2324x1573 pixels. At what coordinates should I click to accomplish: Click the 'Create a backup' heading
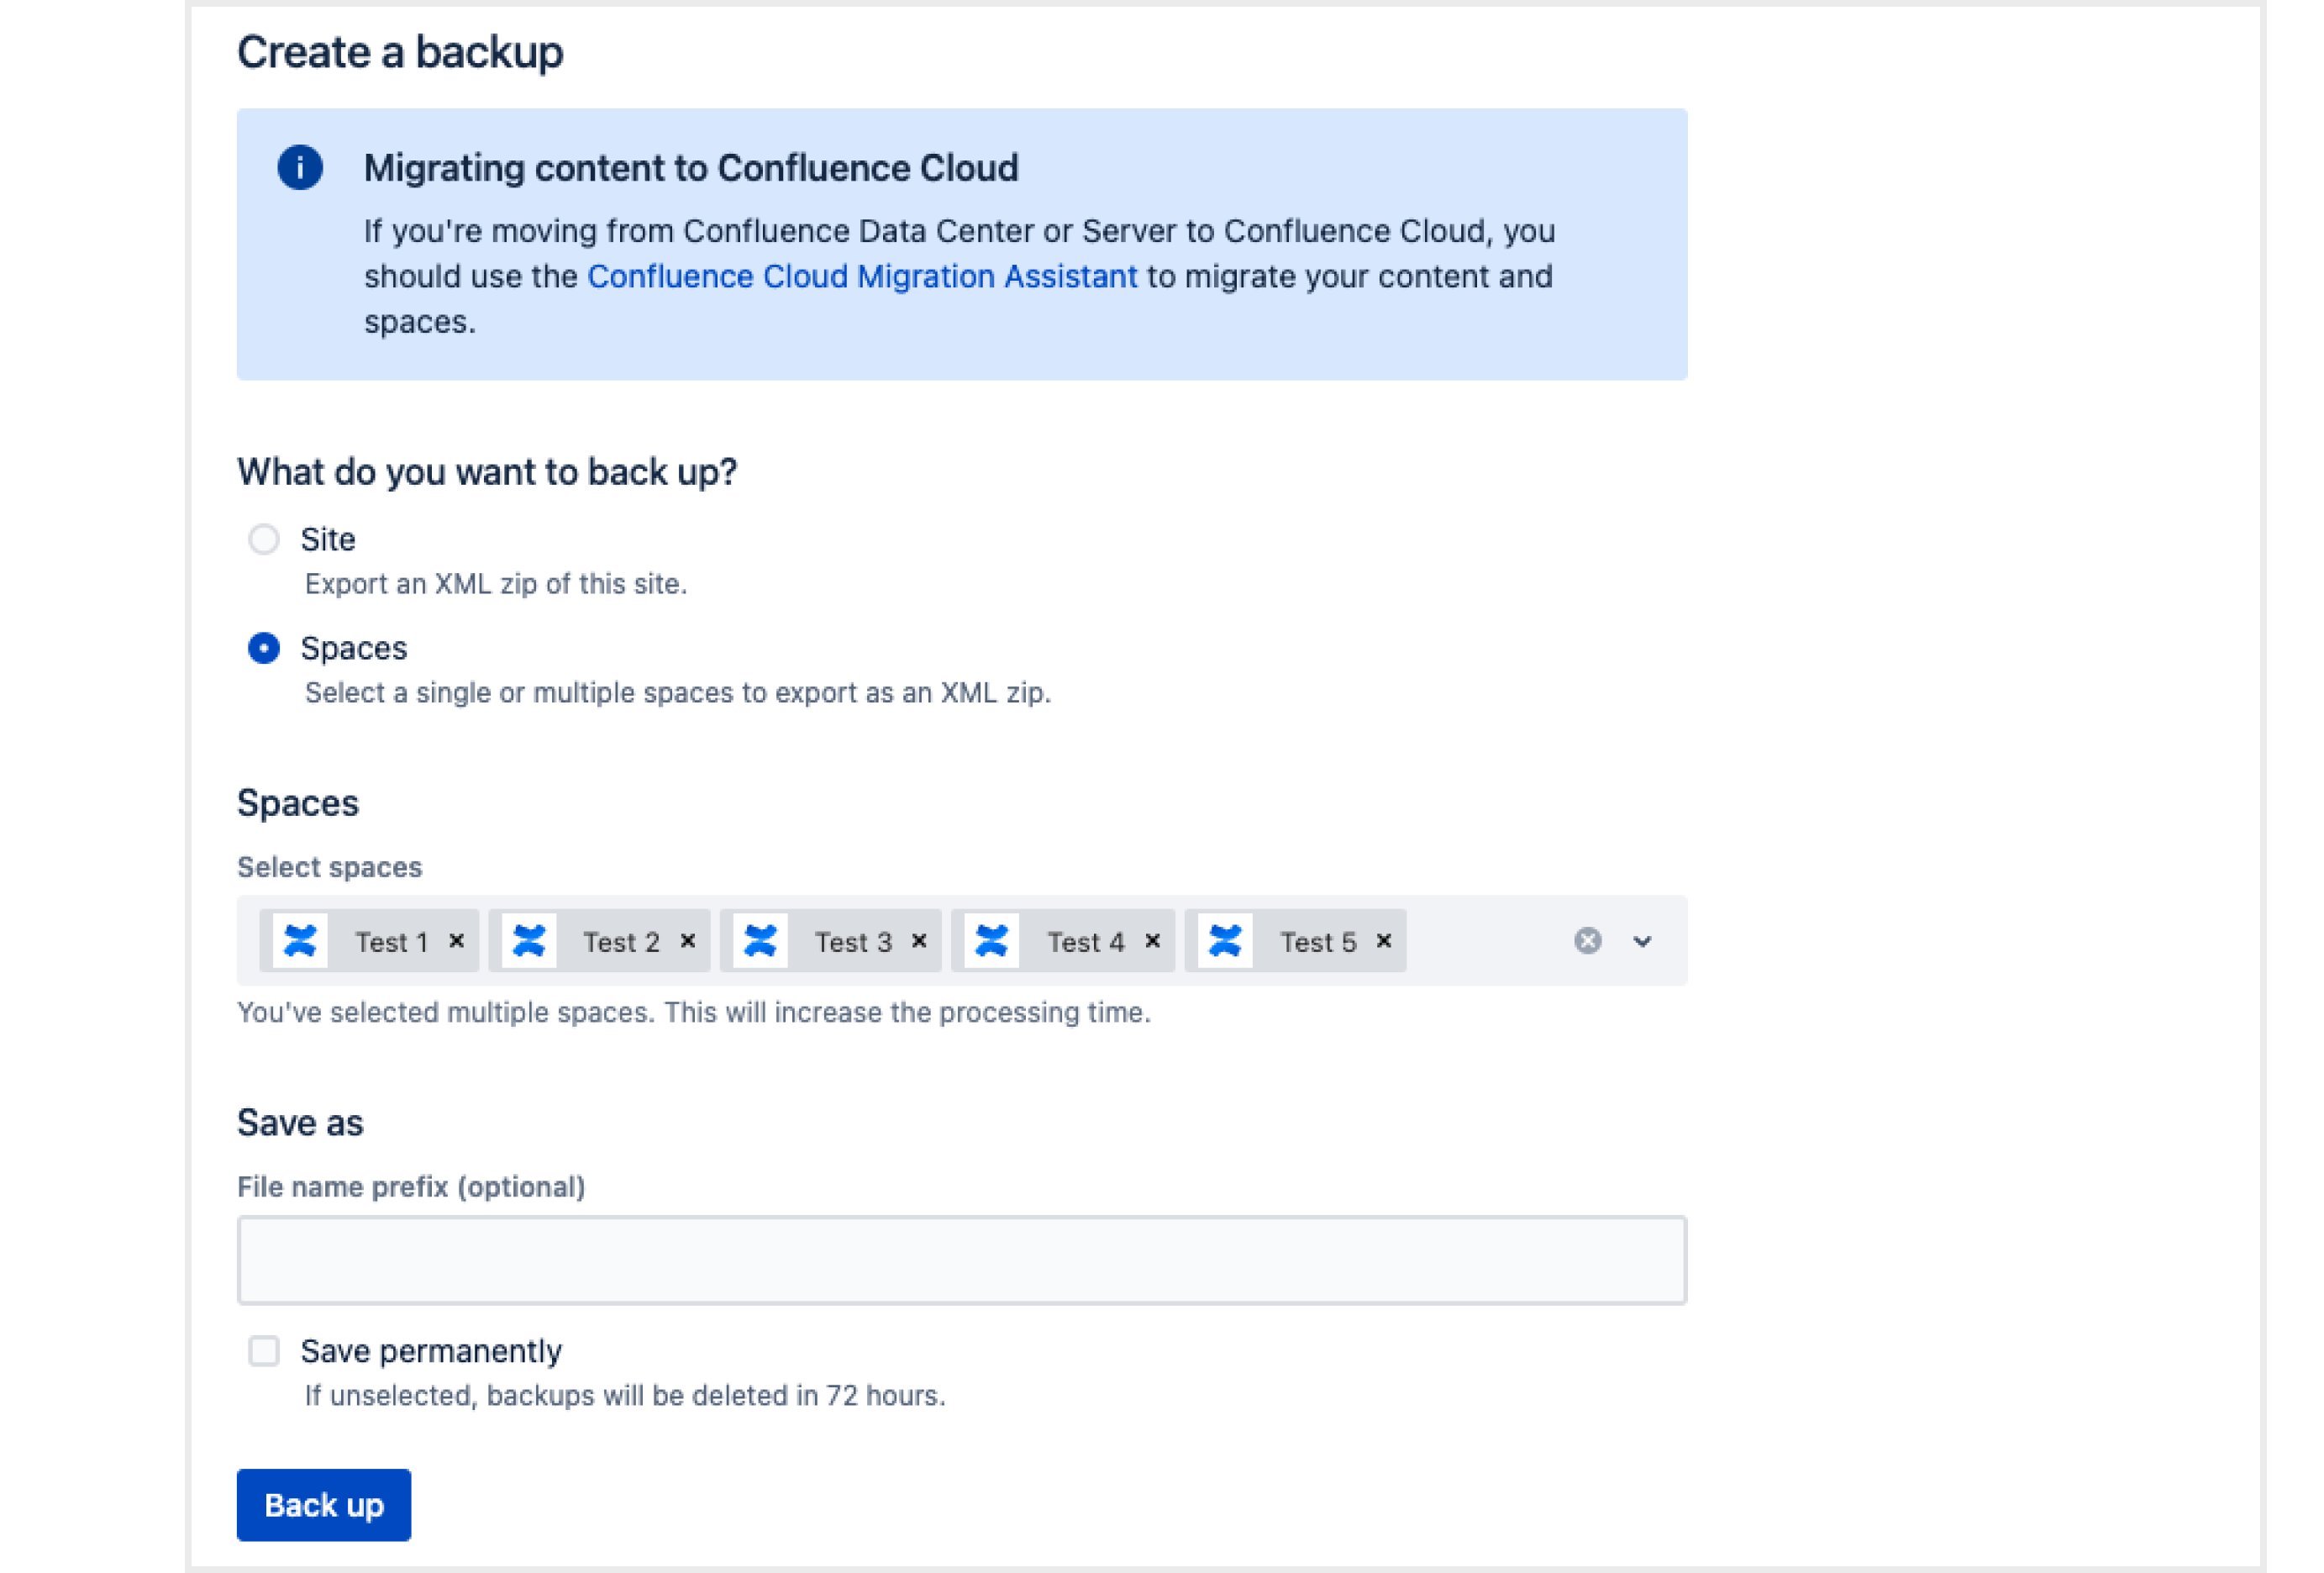pyautogui.click(x=400, y=52)
